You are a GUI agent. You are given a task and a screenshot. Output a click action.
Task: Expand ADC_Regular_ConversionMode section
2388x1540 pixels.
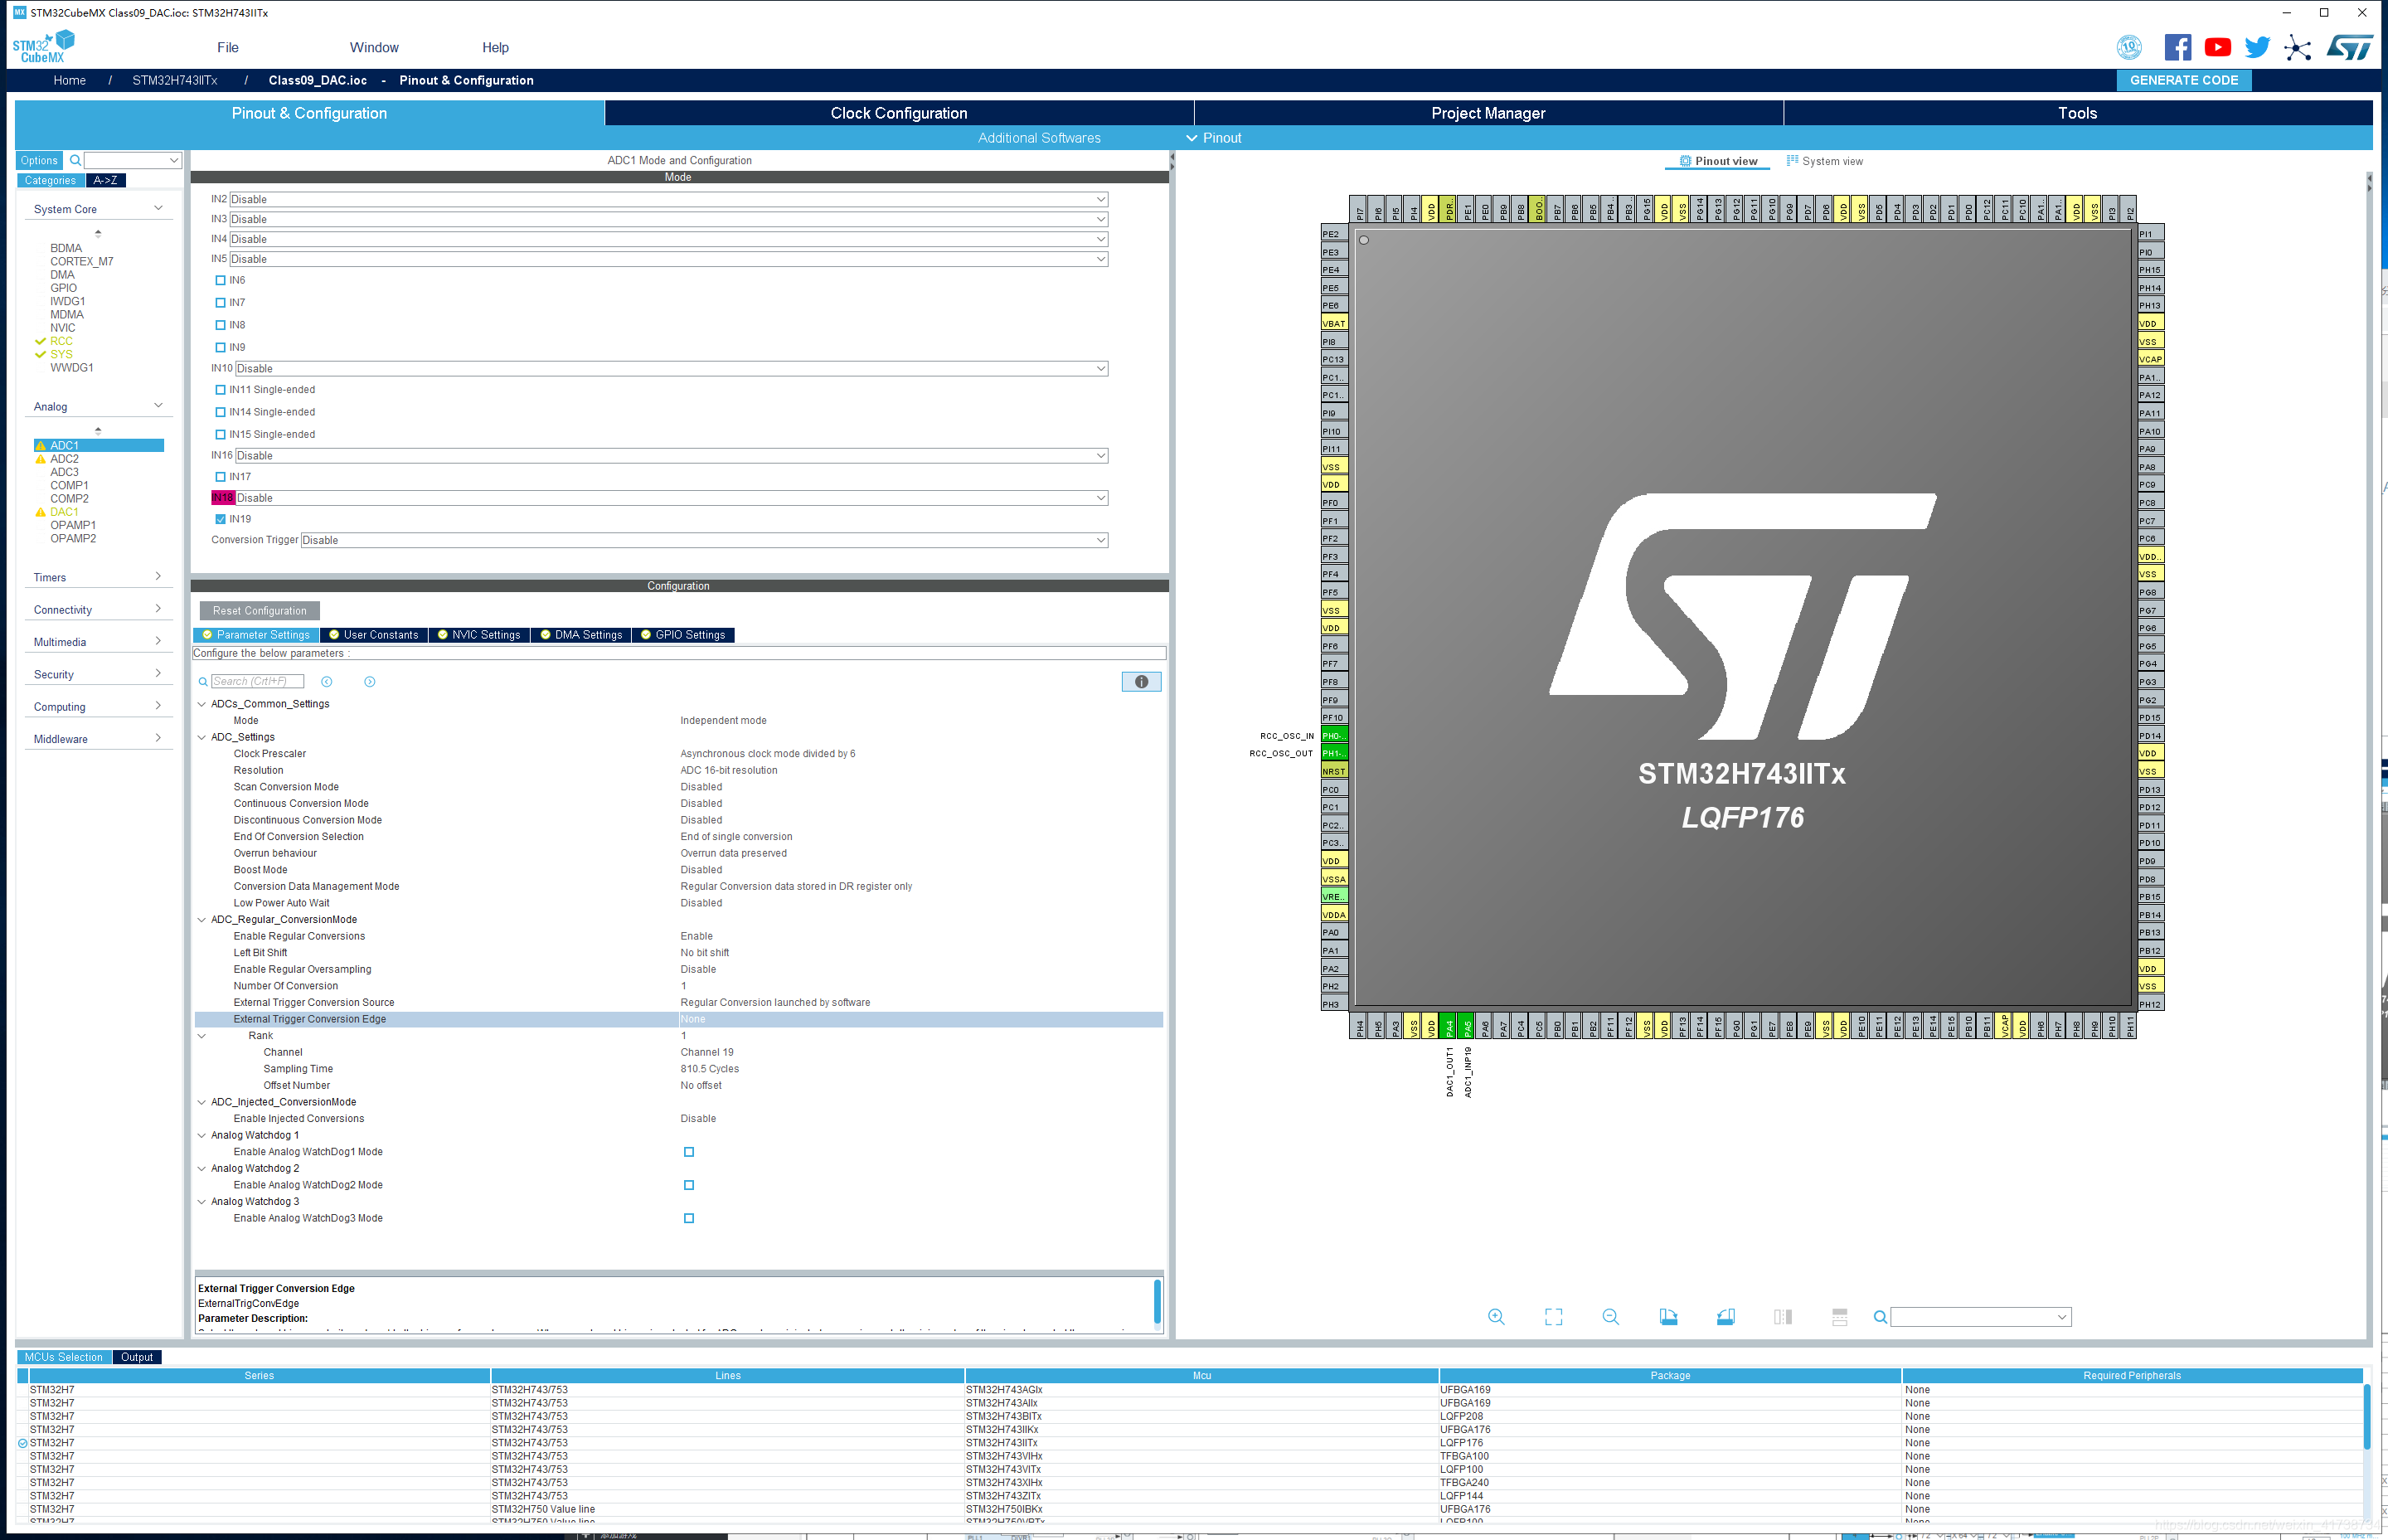click(x=206, y=919)
